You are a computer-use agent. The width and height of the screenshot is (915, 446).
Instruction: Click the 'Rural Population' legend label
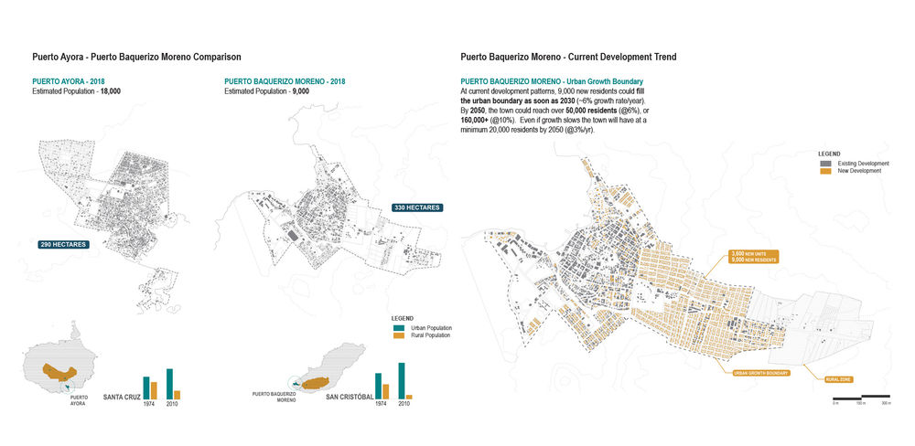[431, 335]
